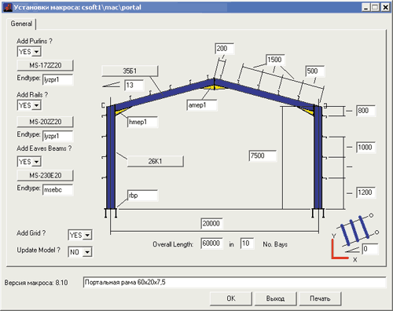Click the 'Add Purlins ?' label
Screen dimensions: 393x311
click(x=35, y=42)
